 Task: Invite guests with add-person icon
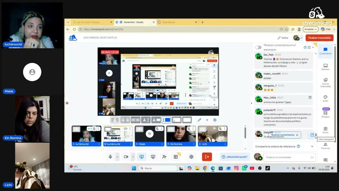pos(164,157)
